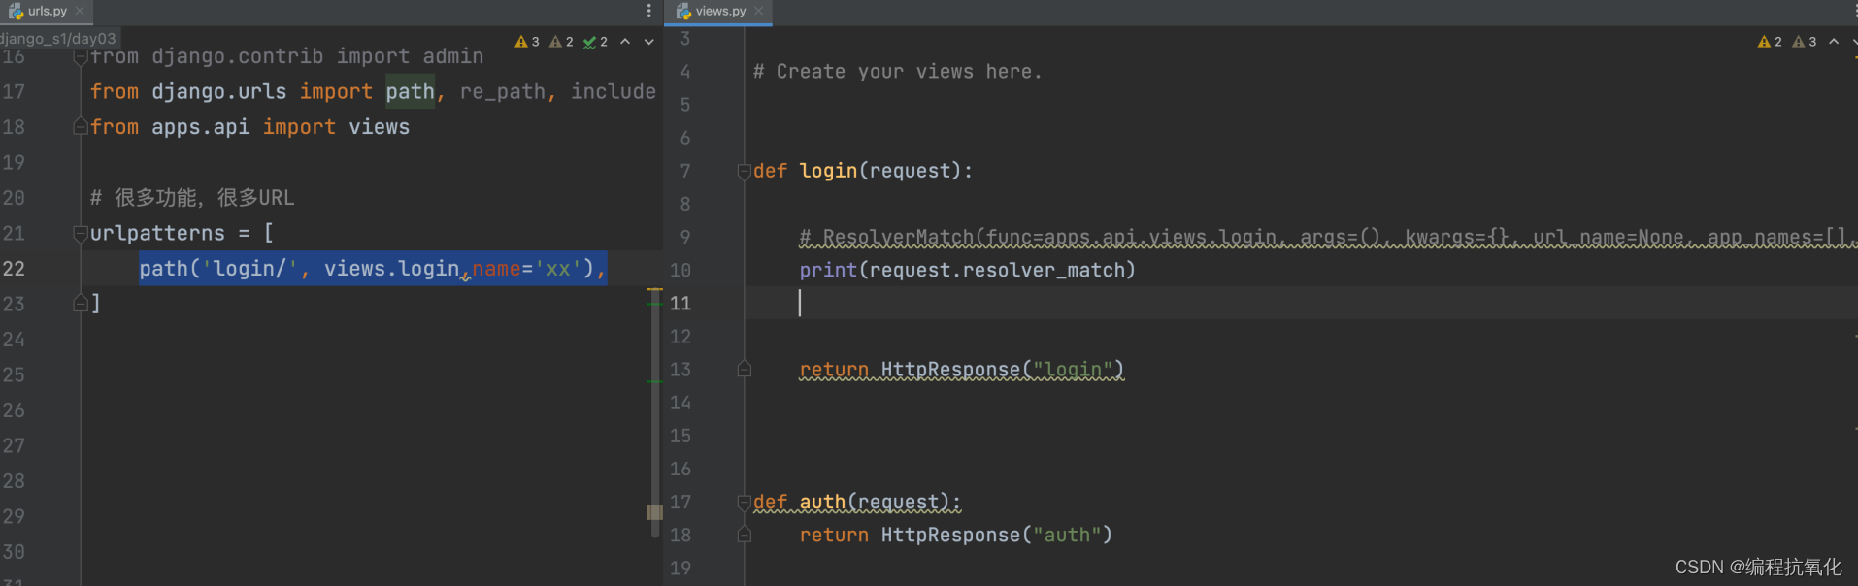Click the return HttpResponse("login") line

(961, 370)
